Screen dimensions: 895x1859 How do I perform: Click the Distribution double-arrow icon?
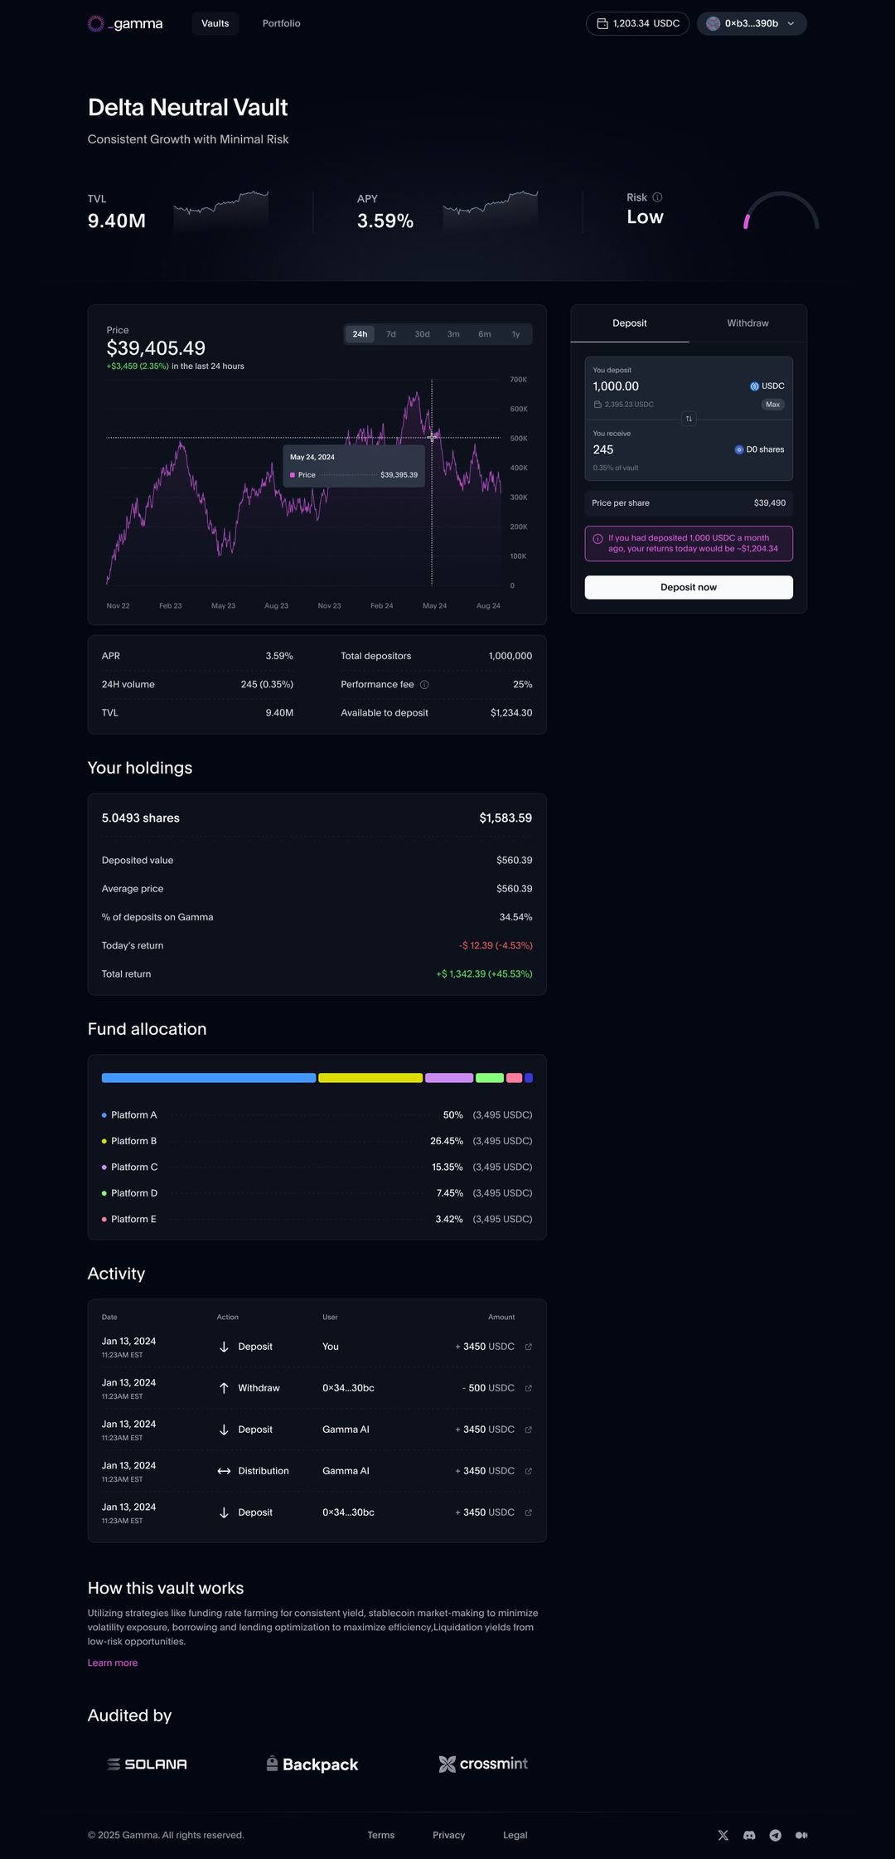(x=224, y=1471)
